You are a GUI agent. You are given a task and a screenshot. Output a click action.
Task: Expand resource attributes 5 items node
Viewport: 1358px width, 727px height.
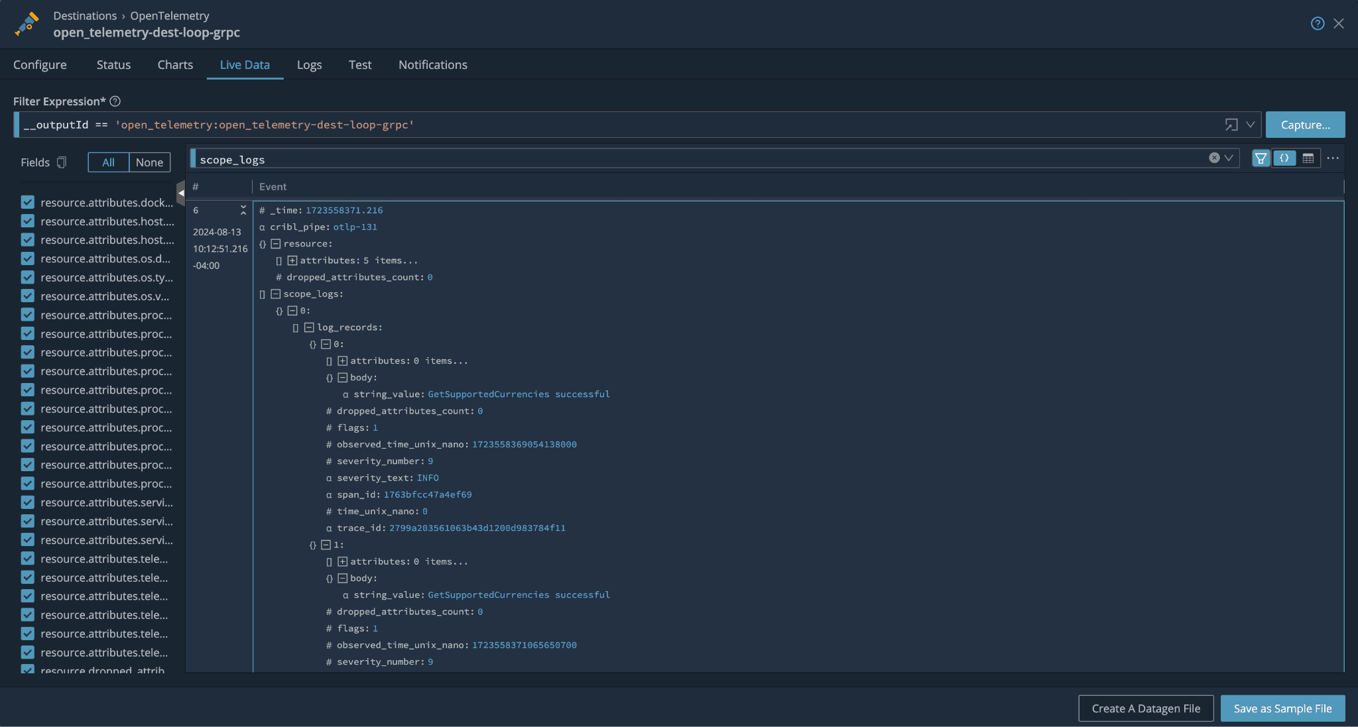pos(292,260)
